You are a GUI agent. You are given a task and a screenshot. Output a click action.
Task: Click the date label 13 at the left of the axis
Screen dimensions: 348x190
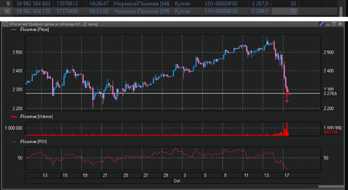pyautogui.click(x=45, y=175)
